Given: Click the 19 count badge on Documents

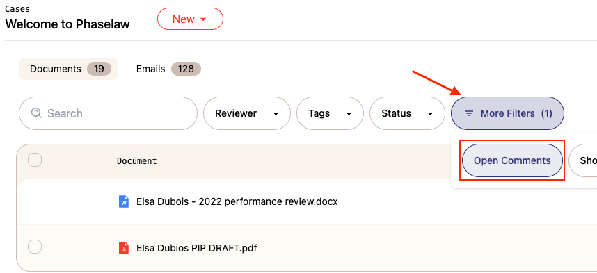Looking at the screenshot, I should [99, 69].
